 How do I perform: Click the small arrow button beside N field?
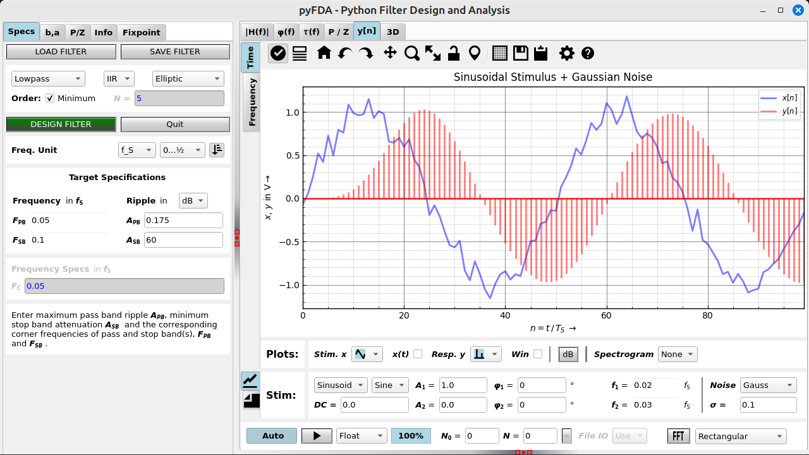click(x=566, y=436)
